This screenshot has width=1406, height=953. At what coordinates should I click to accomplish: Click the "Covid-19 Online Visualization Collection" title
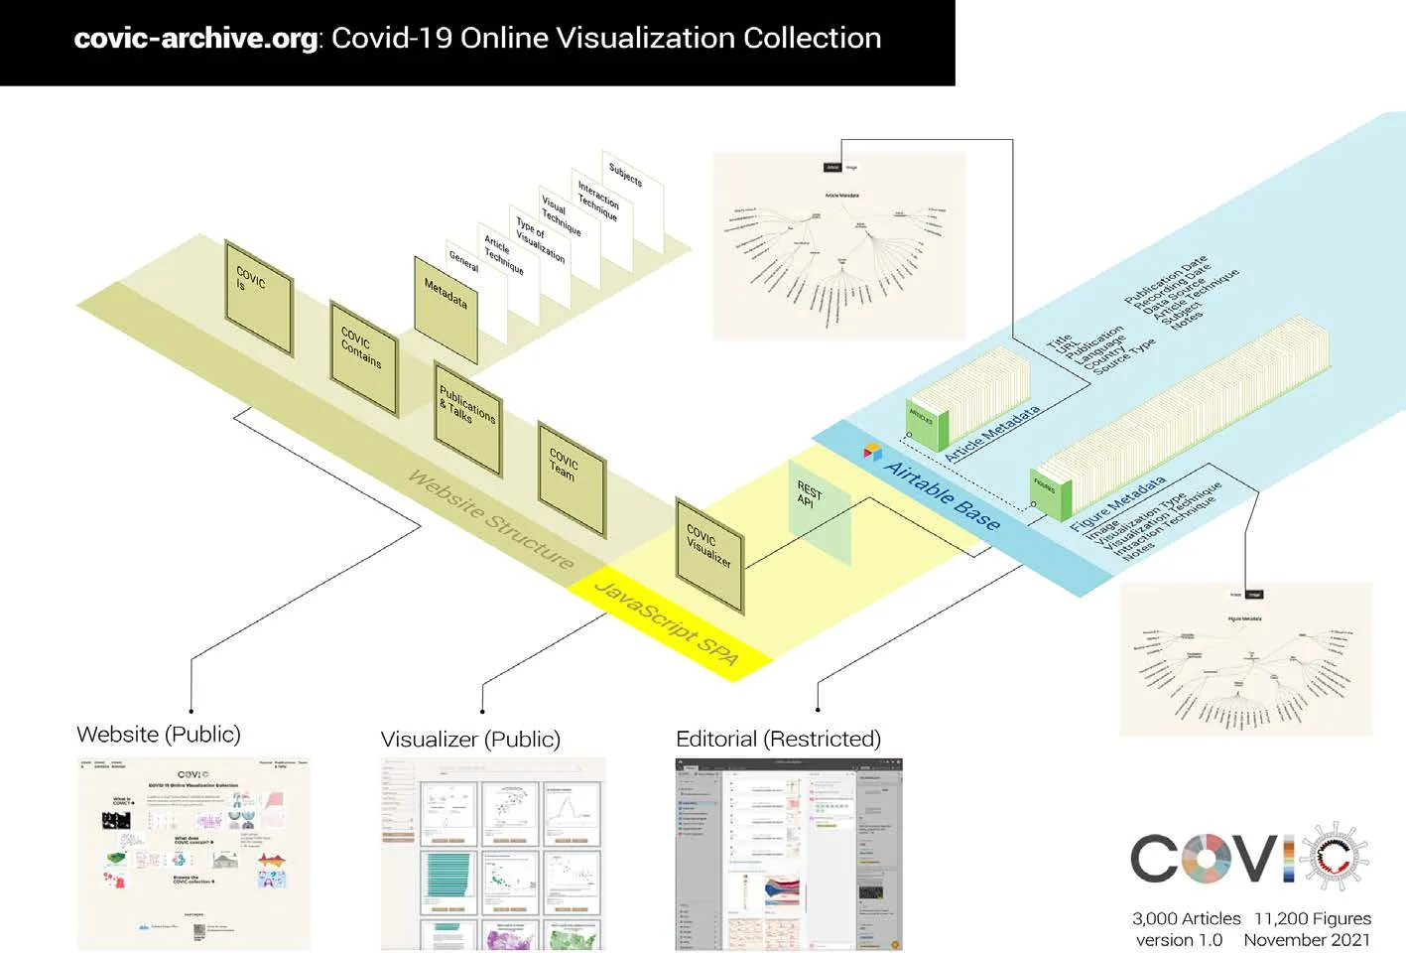click(606, 39)
